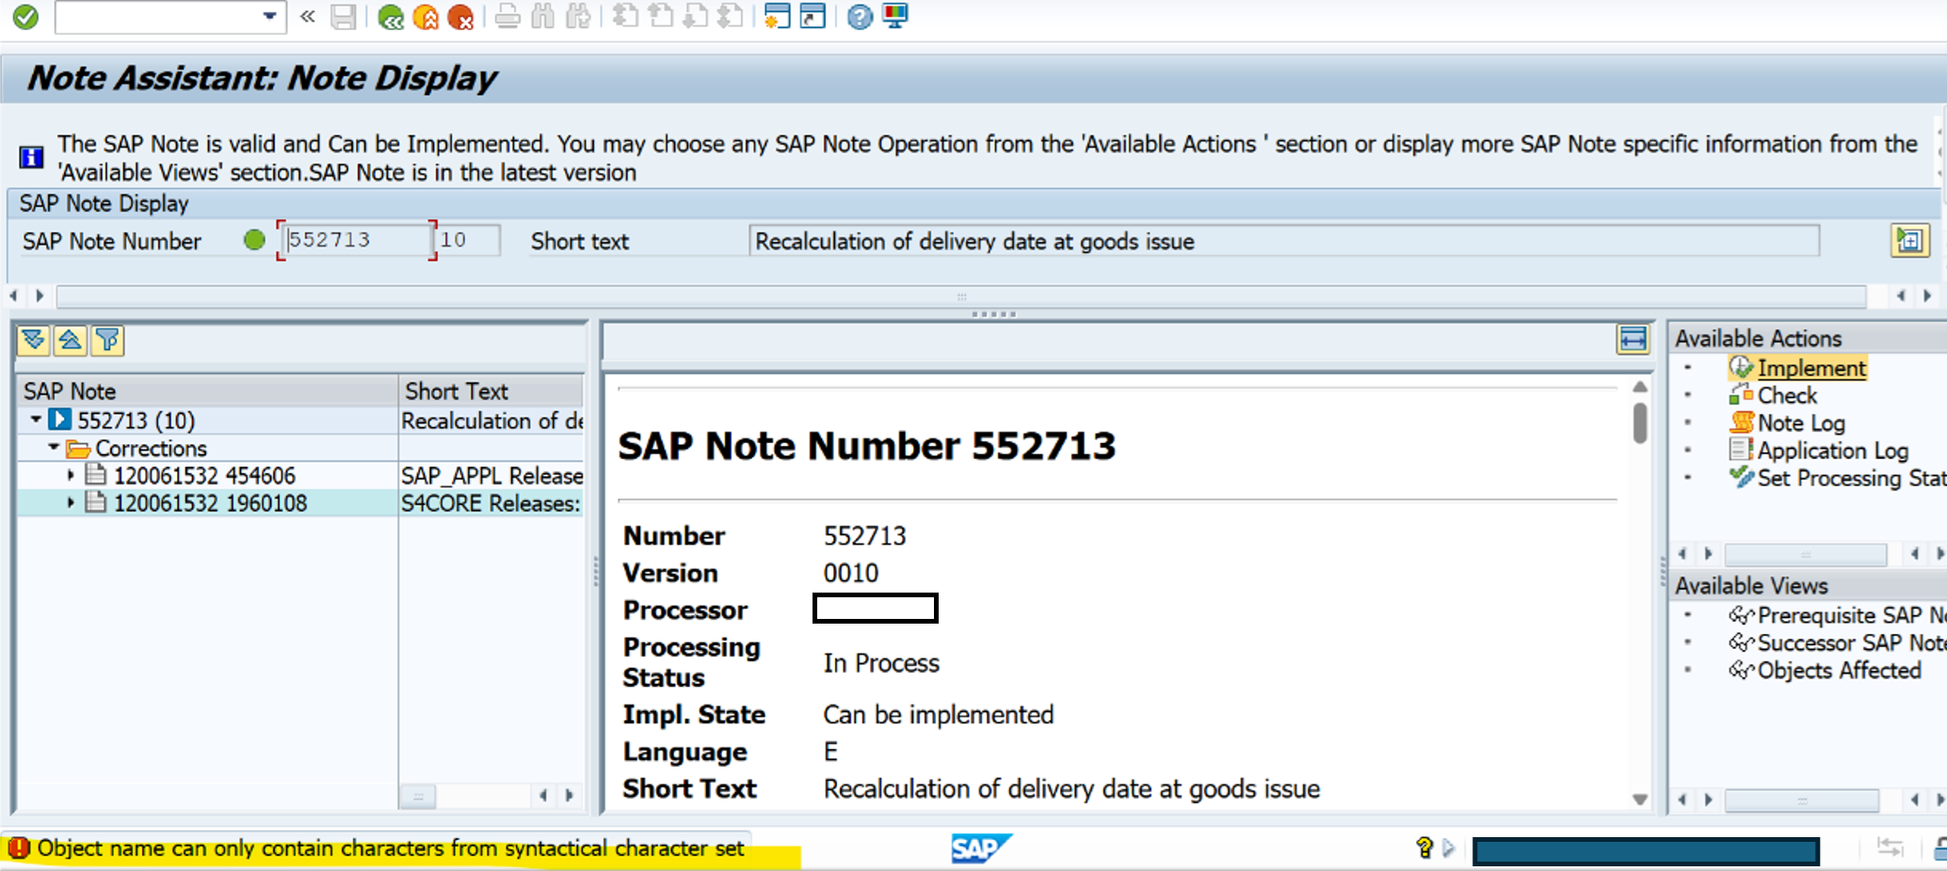
Task: Click the note version field showing 10
Action: coord(468,240)
